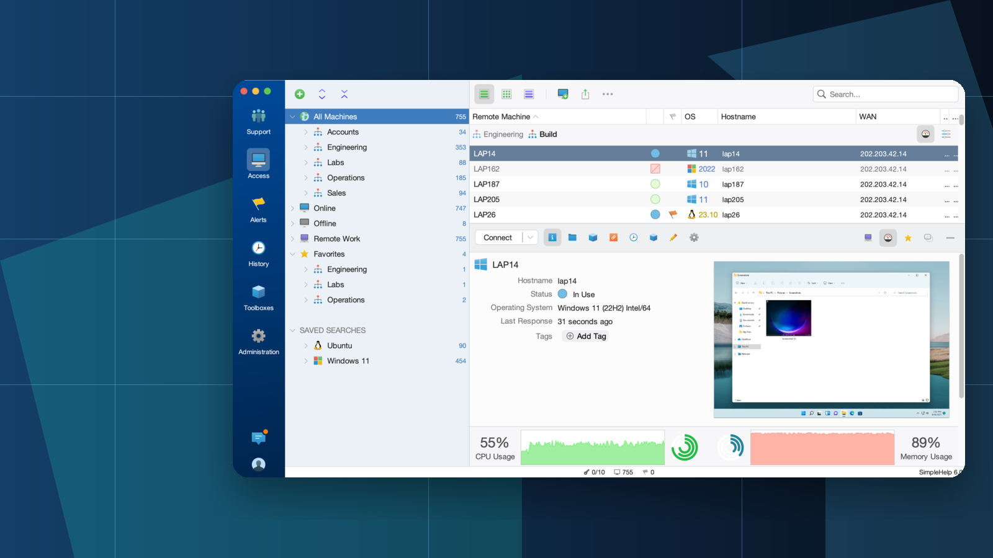The height and width of the screenshot is (558, 993).
Task: Click the green add machine plus icon
Action: click(300, 94)
